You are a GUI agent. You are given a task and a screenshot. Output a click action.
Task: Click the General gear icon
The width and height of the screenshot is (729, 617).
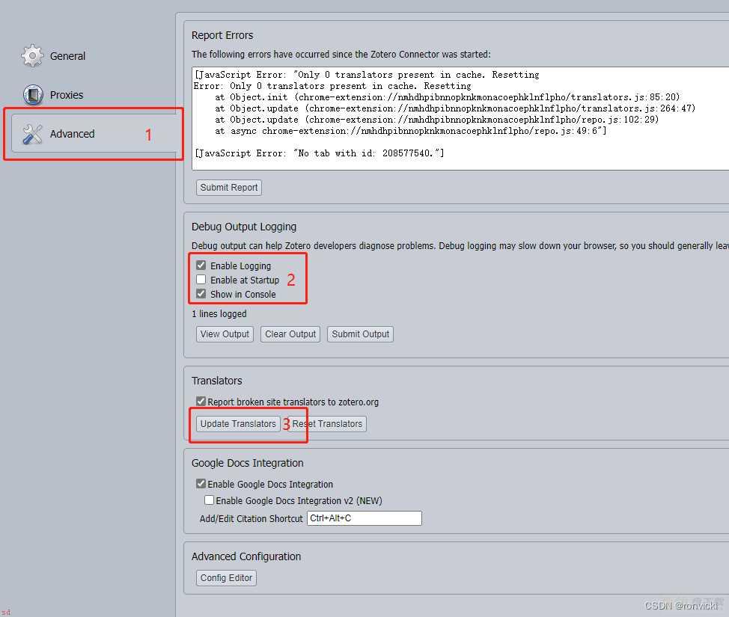point(32,56)
